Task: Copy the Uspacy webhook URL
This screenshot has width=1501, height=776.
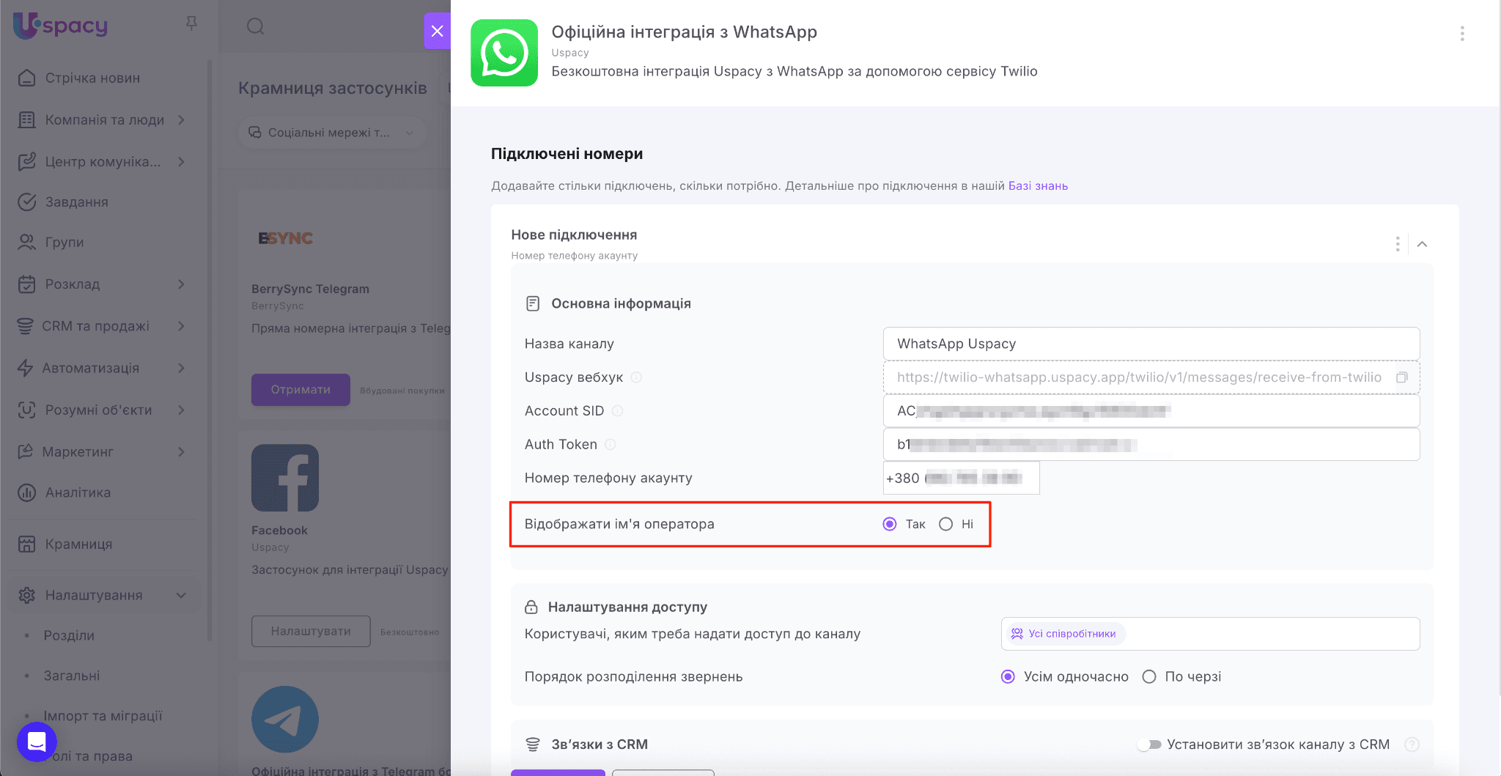Action: (x=1401, y=377)
